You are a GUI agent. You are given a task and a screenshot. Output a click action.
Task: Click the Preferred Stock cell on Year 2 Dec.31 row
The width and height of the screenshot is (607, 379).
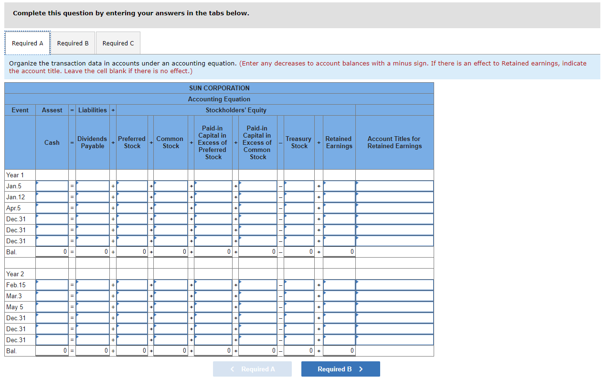pyautogui.click(x=132, y=318)
